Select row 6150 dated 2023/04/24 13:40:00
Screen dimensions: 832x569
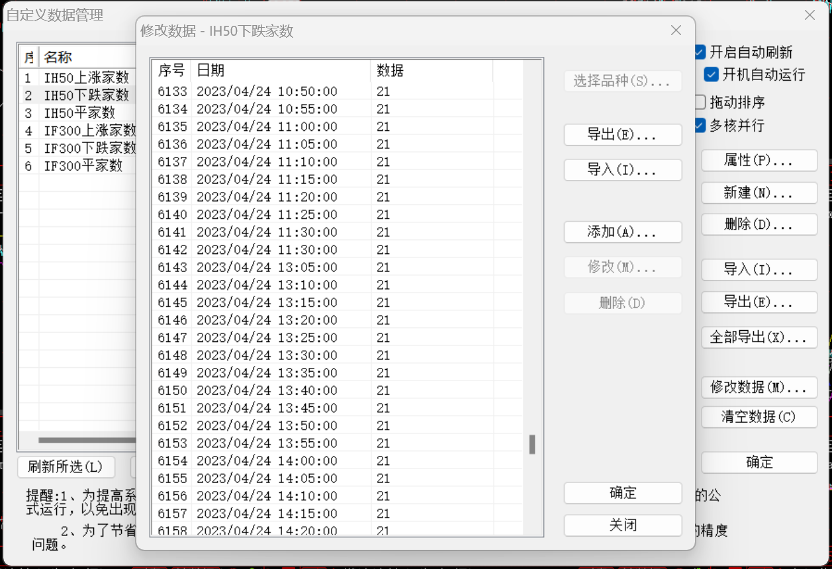337,390
